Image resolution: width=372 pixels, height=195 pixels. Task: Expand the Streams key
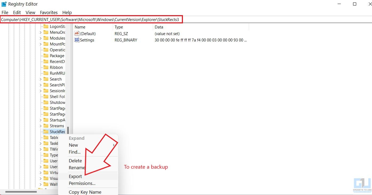pos(41,126)
